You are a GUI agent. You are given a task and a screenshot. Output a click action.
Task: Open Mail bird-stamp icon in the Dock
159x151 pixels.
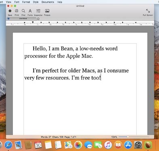pyautogui.click(x=18, y=145)
